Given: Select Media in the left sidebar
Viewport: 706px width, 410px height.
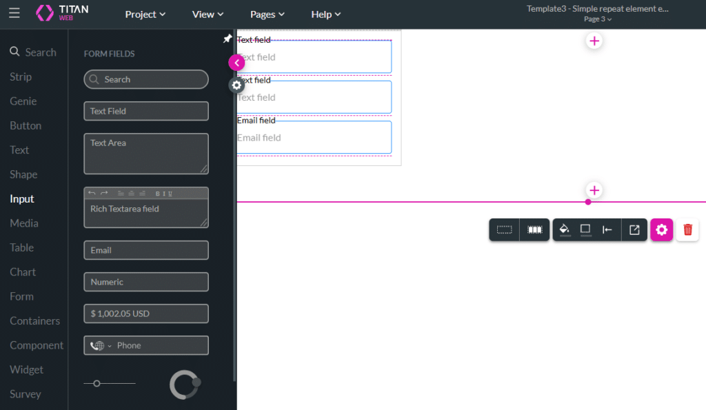Looking at the screenshot, I should coord(24,223).
